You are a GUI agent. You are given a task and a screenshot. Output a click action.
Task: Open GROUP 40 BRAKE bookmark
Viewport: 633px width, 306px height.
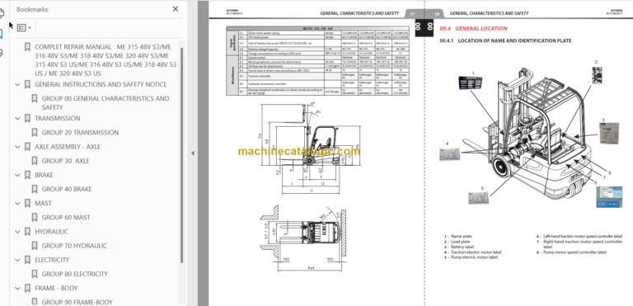click(x=67, y=189)
